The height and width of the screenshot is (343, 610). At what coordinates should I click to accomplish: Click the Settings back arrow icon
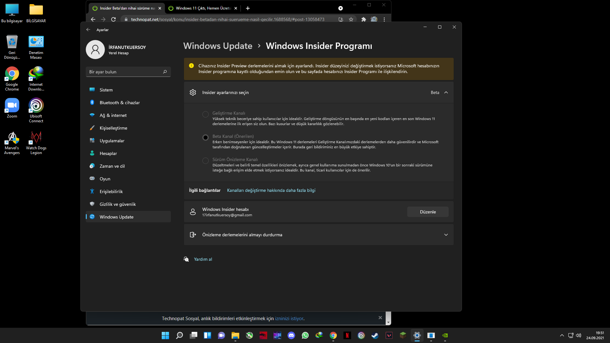pos(88,30)
